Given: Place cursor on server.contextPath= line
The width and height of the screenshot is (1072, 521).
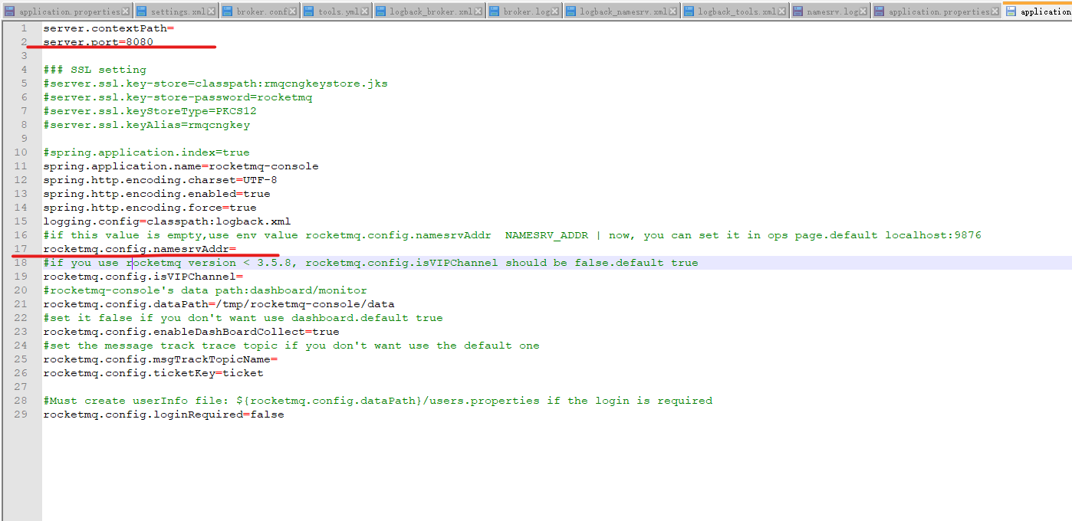Looking at the screenshot, I should 109,28.
